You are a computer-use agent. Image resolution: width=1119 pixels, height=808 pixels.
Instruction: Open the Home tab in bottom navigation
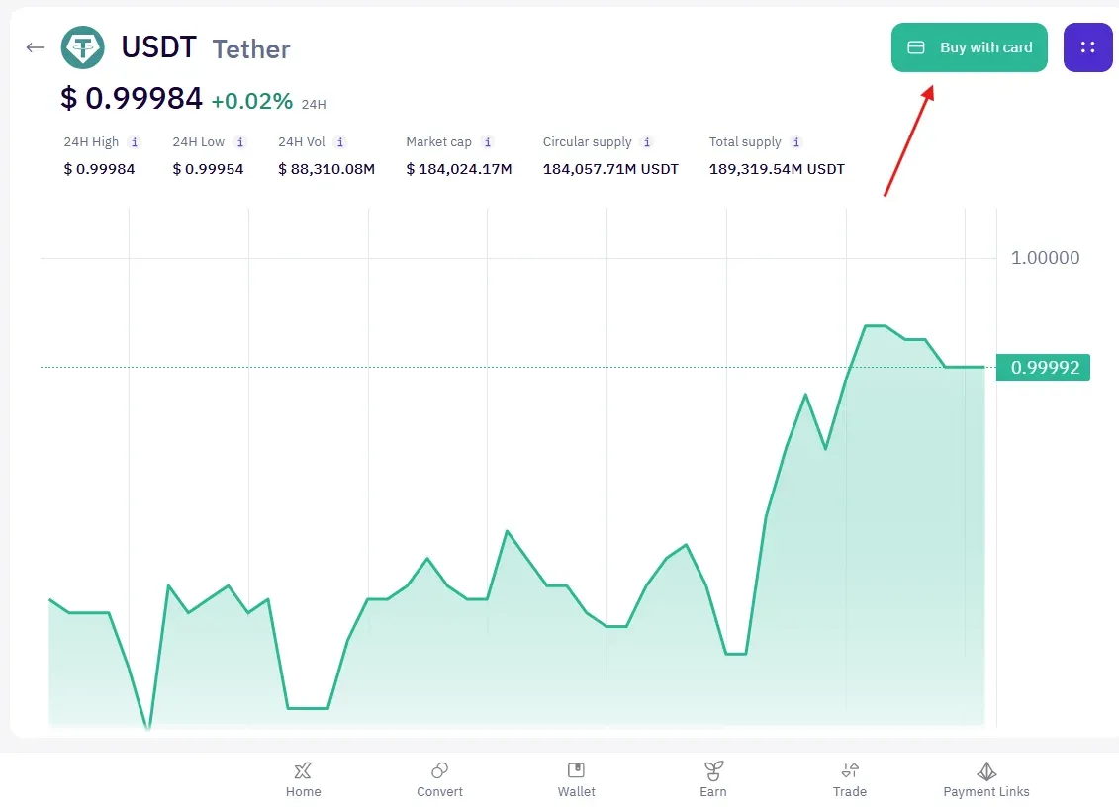coord(304,779)
